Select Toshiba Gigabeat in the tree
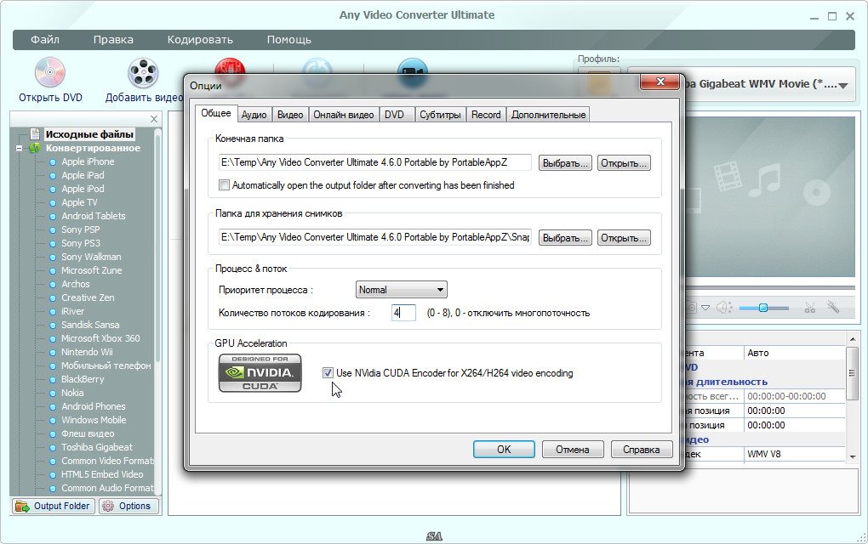 [97, 447]
